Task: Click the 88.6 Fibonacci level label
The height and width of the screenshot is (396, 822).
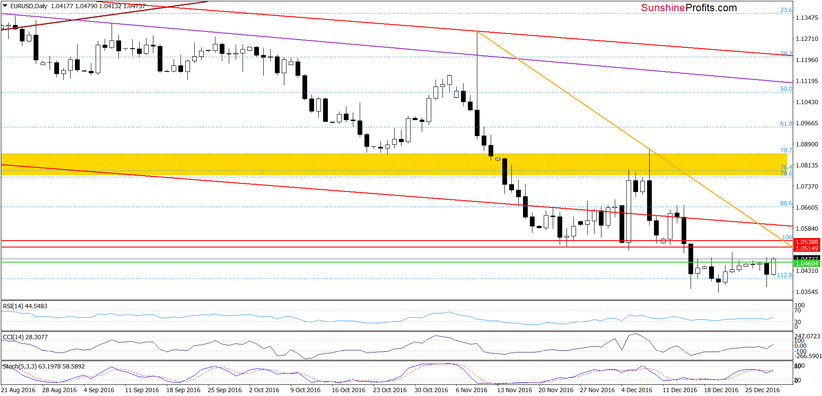Action: pyautogui.click(x=786, y=203)
